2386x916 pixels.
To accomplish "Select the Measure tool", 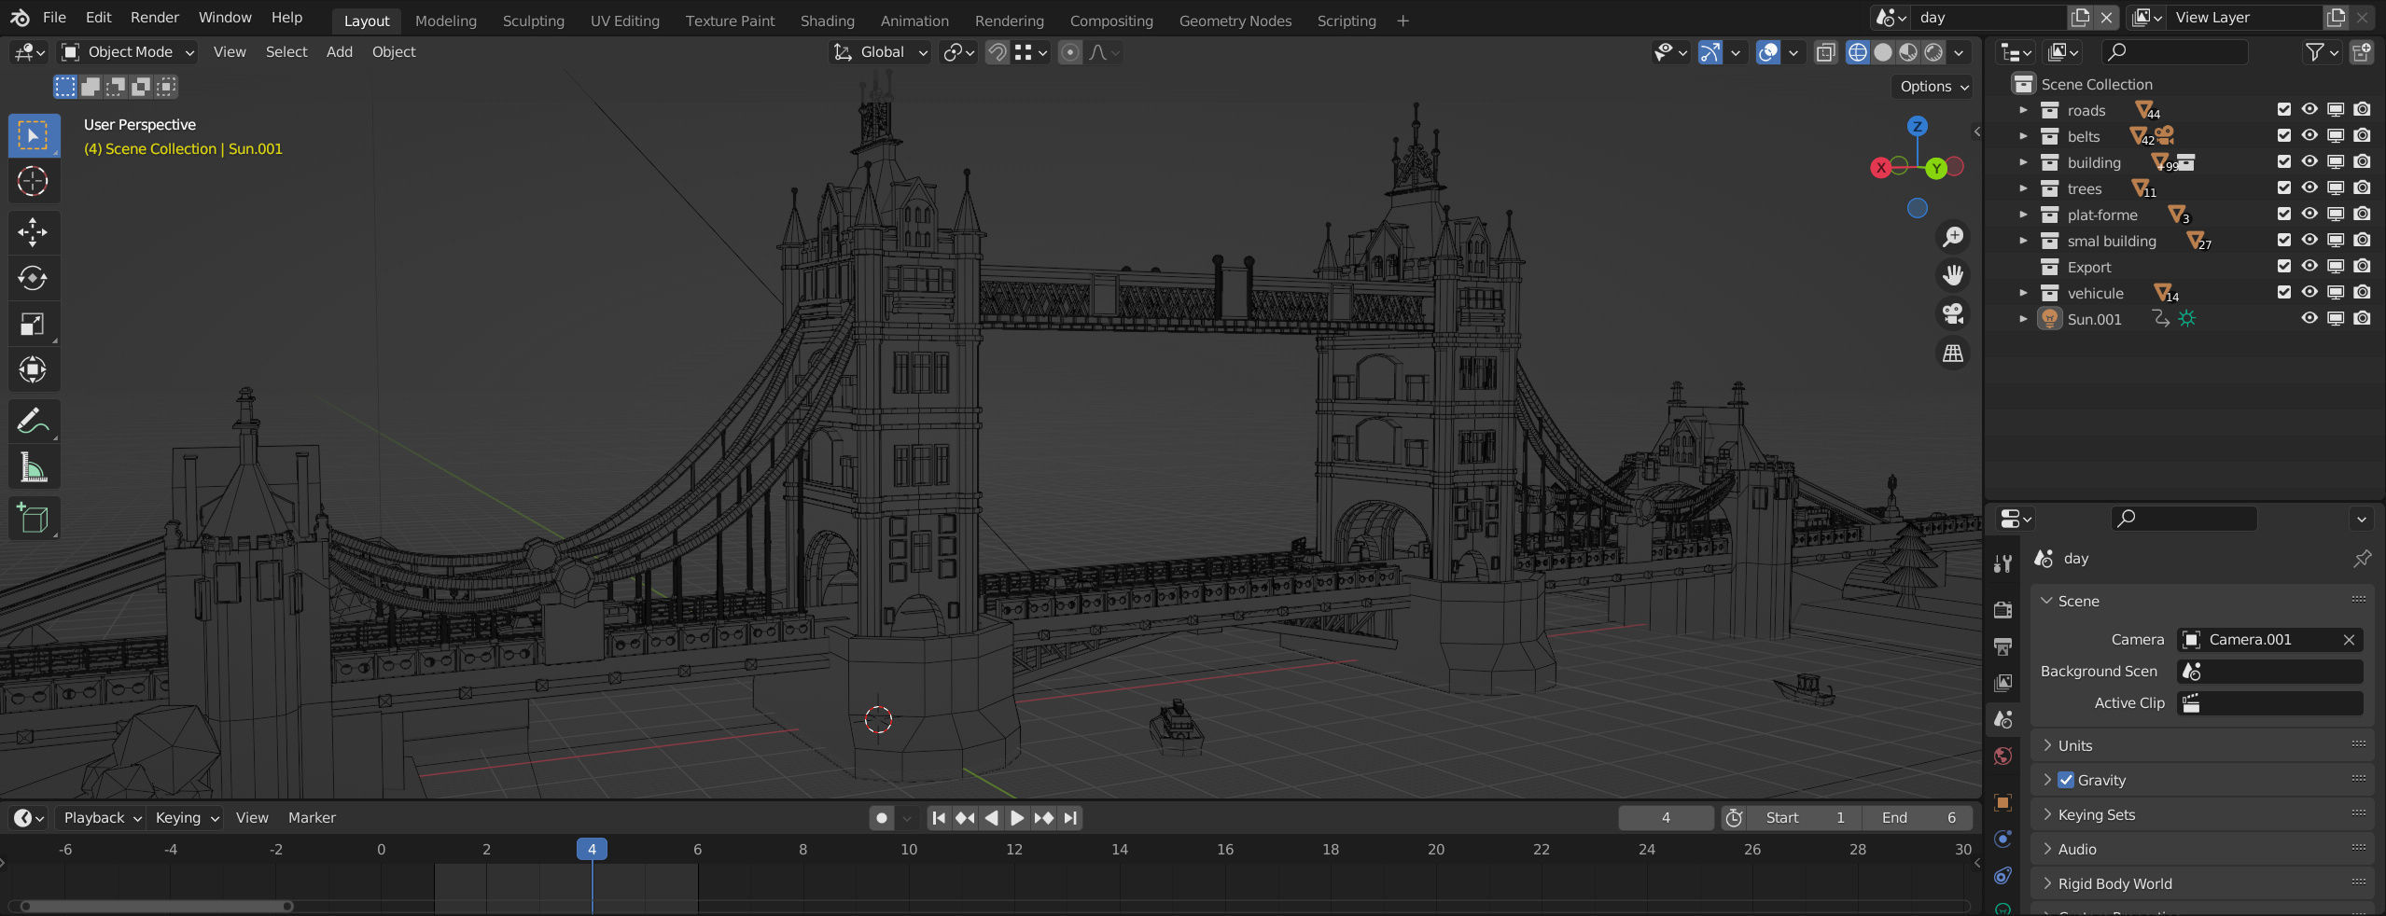I will click(x=34, y=468).
